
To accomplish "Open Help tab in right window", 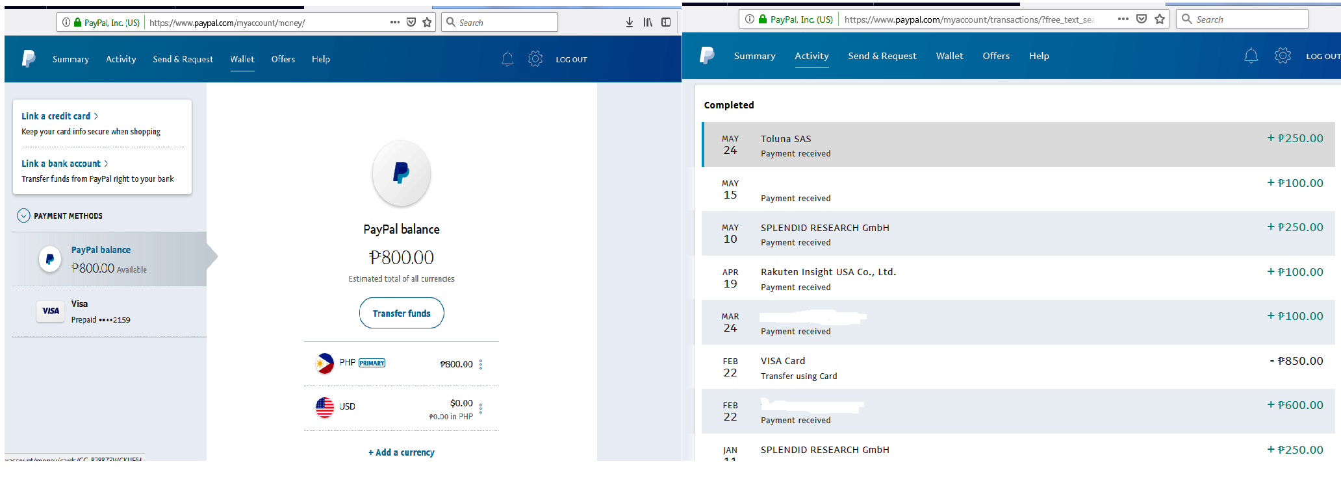I will tap(1039, 56).
